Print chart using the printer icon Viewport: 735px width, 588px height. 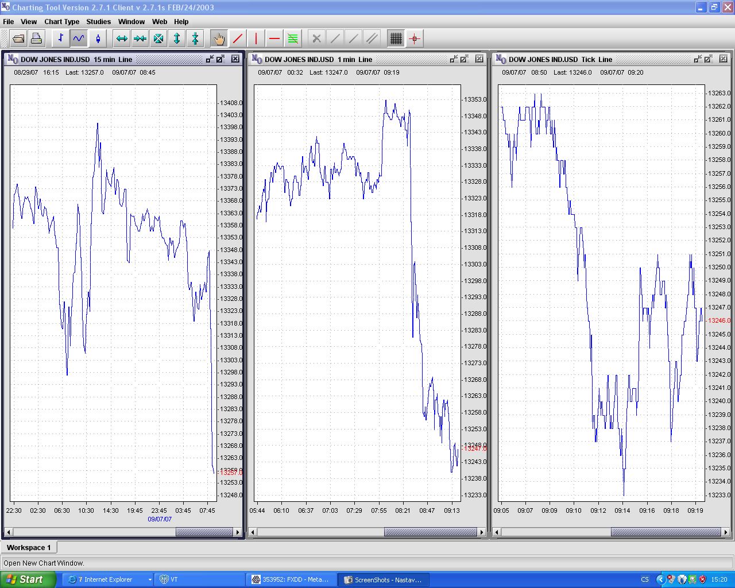[x=36, y=38]
